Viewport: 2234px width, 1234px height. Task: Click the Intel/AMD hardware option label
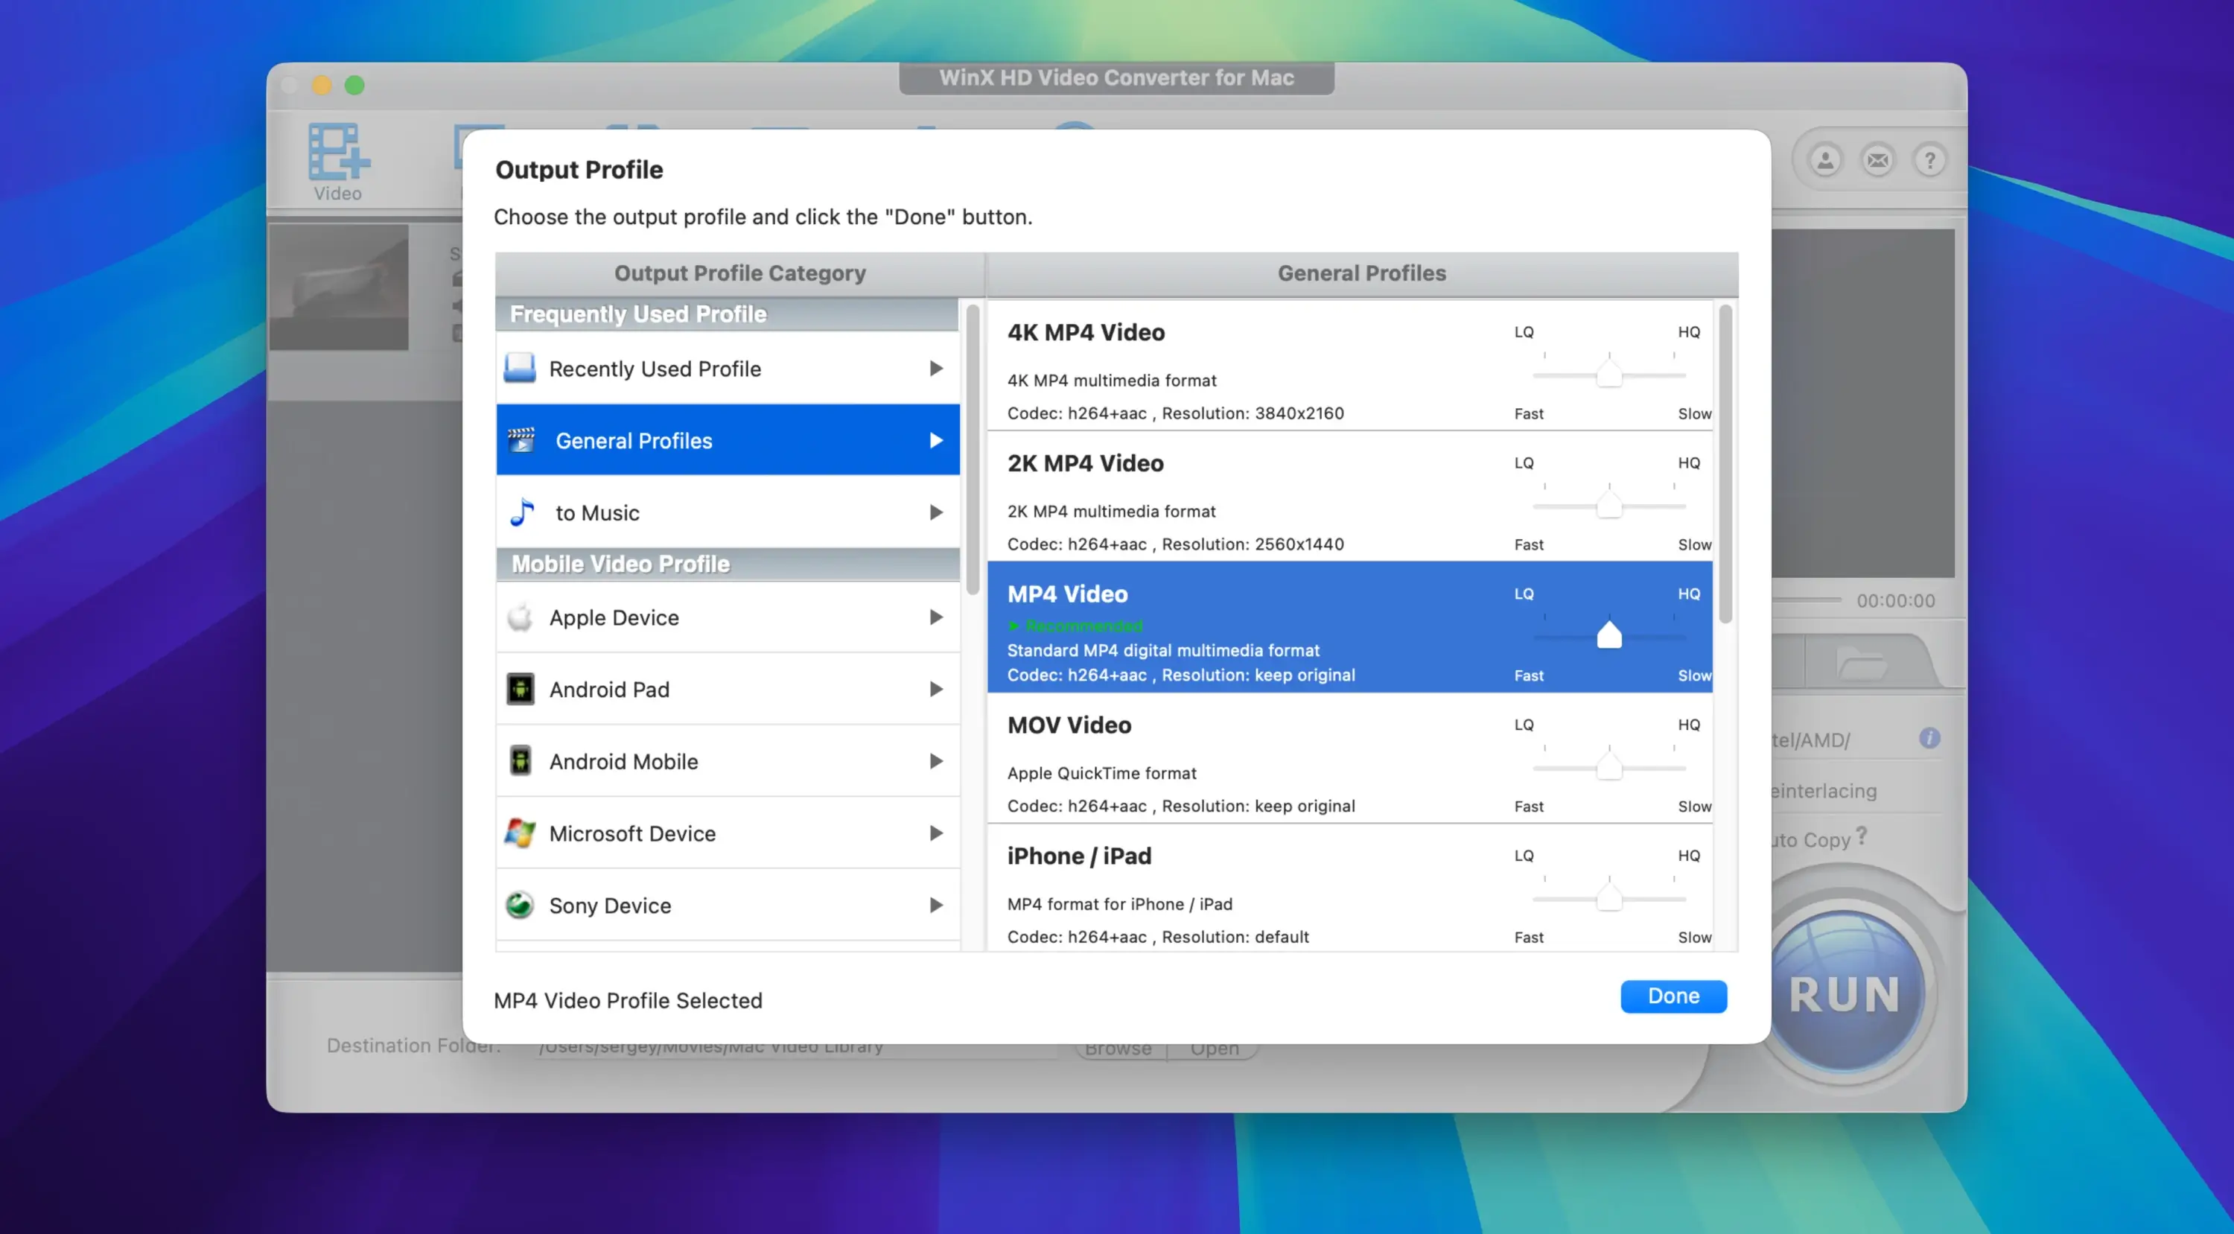point(1811,740)
